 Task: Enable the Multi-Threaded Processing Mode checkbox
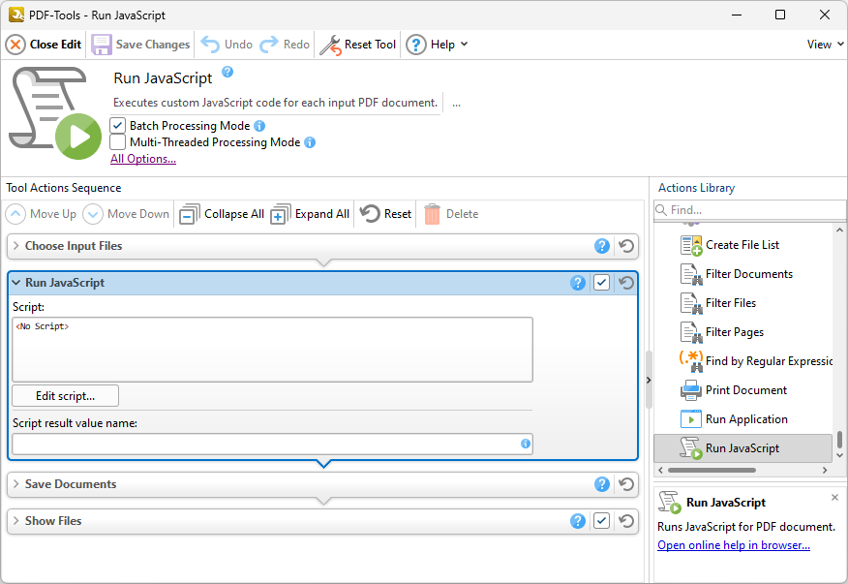117,142
